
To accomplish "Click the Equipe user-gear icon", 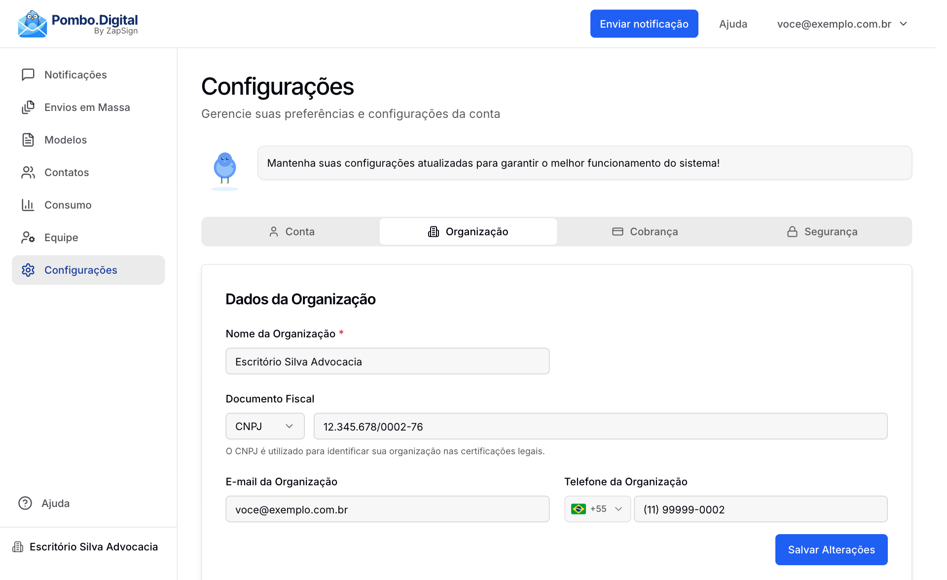I will [28, 237].
